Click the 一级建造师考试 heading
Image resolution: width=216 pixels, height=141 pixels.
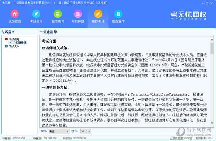coord(55,88)
